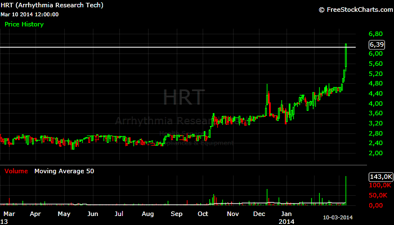Click the 0,00 volume axis value

[375, 205]
